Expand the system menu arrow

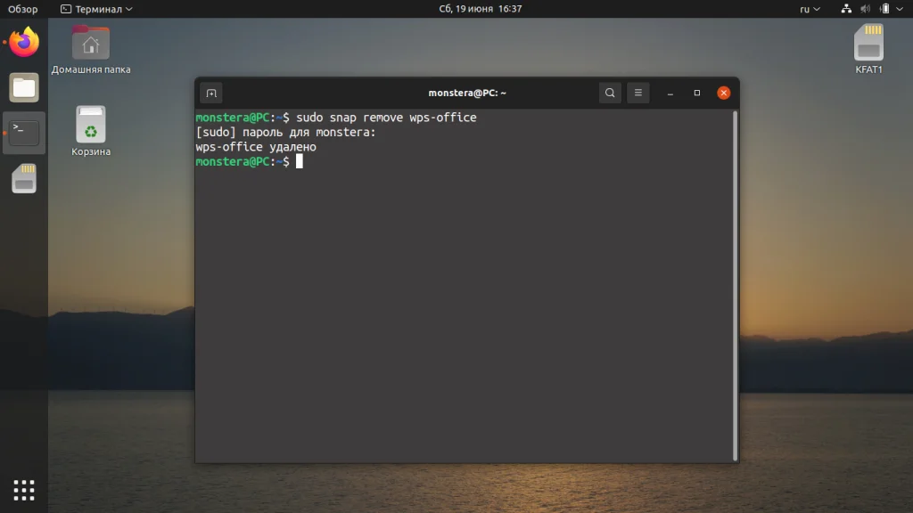(900, 9)
